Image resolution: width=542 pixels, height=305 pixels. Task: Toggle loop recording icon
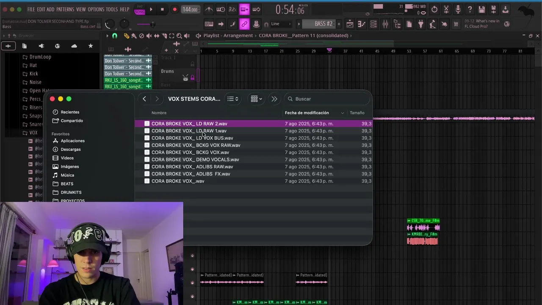tap(256, 9)
